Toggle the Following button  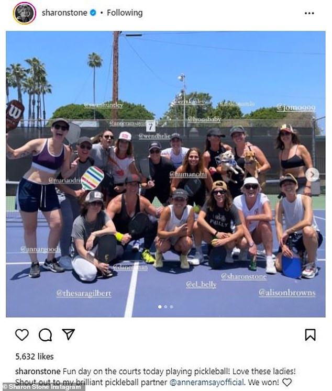click(125, 13)
